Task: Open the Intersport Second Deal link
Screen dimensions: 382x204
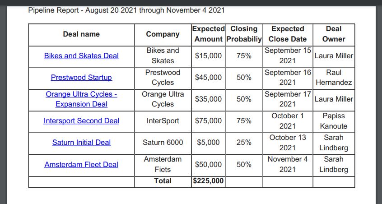Action: tap(81, 121)
